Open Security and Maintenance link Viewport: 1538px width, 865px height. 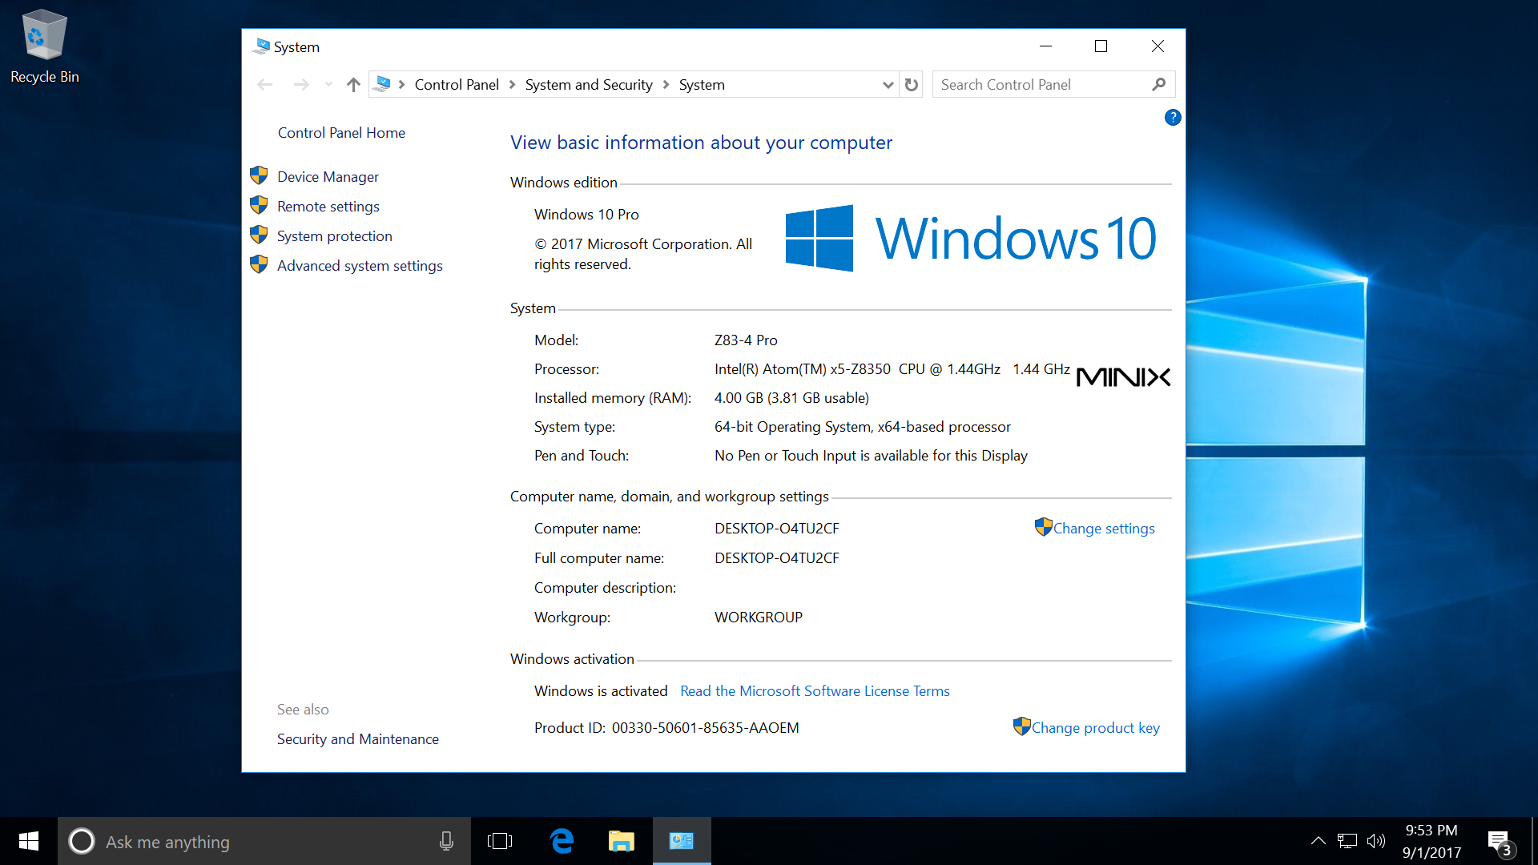[x=357, y=738]
